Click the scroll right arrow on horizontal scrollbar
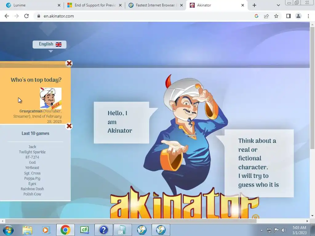This screenshot has width=315, height=236. tap(307, 221)
